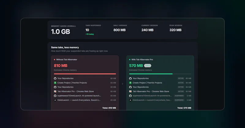Select the struck-through sujalmeena7/OmniLaunch suspended tab title
The height and width of the screenshot is (128, 245).
pyautogui.click(x=152, y=96)
